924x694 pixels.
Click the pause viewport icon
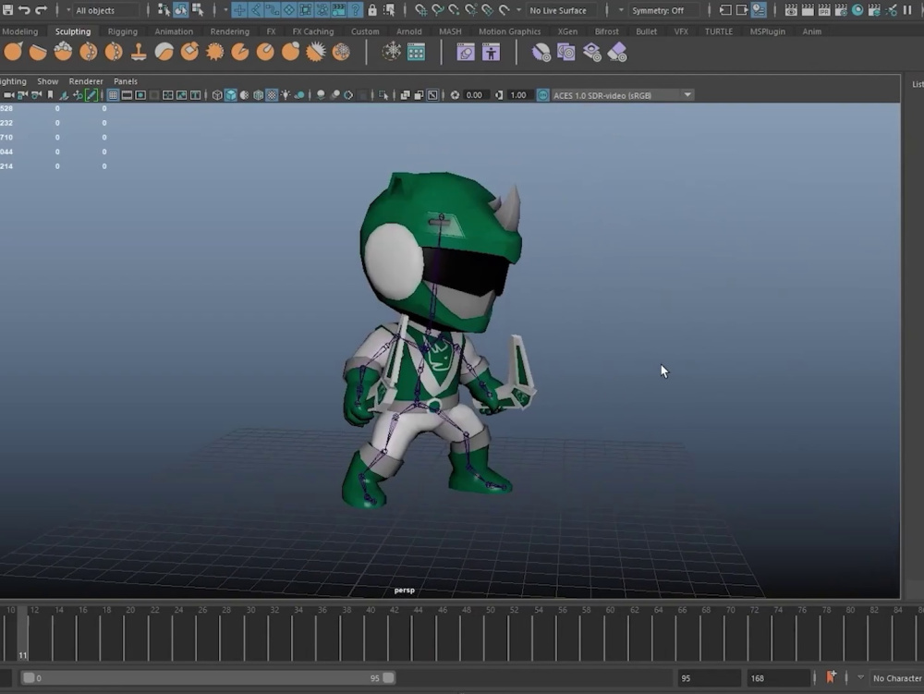point(907,9)
